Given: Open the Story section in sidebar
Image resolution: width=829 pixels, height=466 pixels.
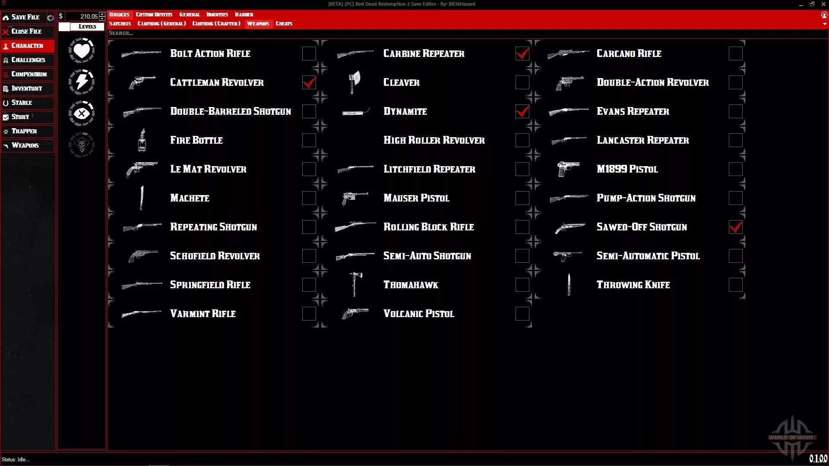Looking at the screenshot, I should click(28, 117).
